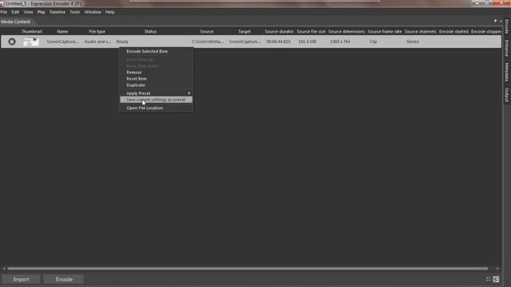The height and width of the screenshot is (287, 511).
Task: Click the ScreenCapture item thumbnail
Action: [x=31, y=41]
